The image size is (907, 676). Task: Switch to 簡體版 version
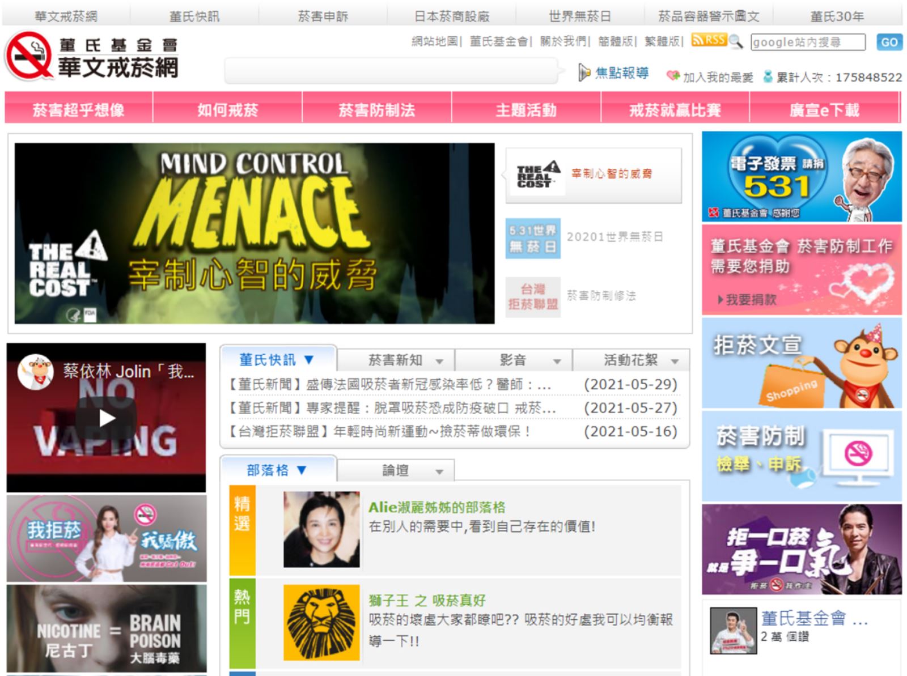[x=615, y=41]
